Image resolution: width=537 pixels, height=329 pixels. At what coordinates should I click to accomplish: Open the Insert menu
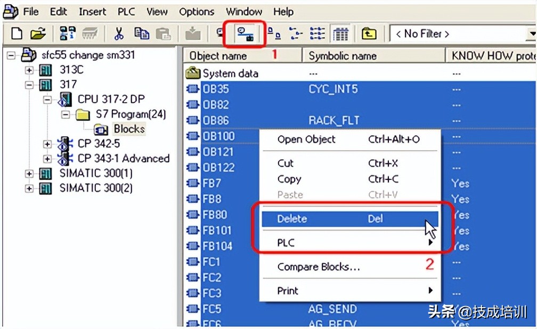(x=93, y=12)
